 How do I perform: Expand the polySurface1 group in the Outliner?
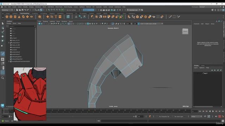tap(9, 43)
